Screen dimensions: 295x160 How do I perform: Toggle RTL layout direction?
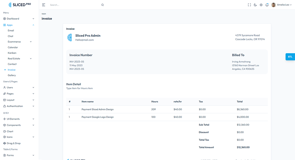coord(290,57)
